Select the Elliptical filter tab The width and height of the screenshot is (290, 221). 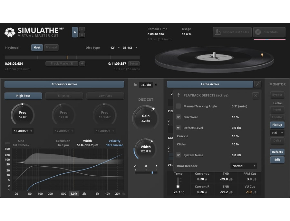[64, 96]
